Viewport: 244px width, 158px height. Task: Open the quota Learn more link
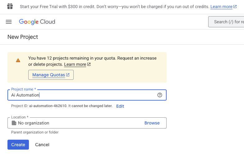[75, 64]
